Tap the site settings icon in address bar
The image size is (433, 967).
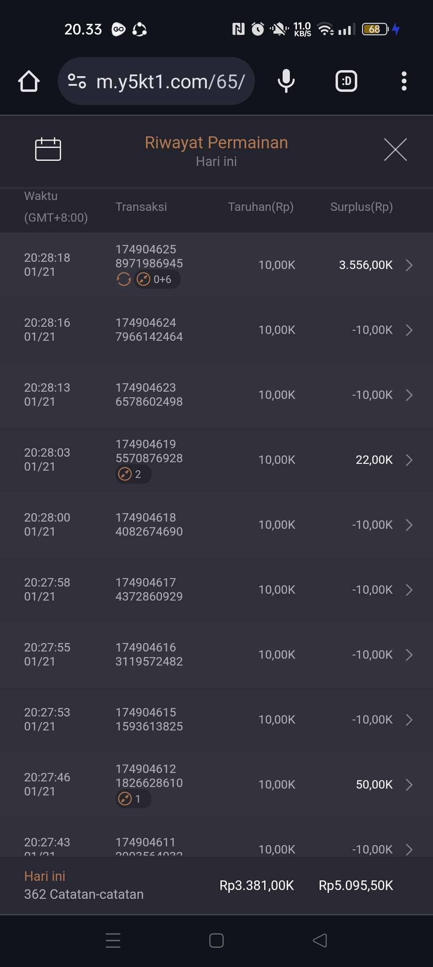(x=77, y=81)
